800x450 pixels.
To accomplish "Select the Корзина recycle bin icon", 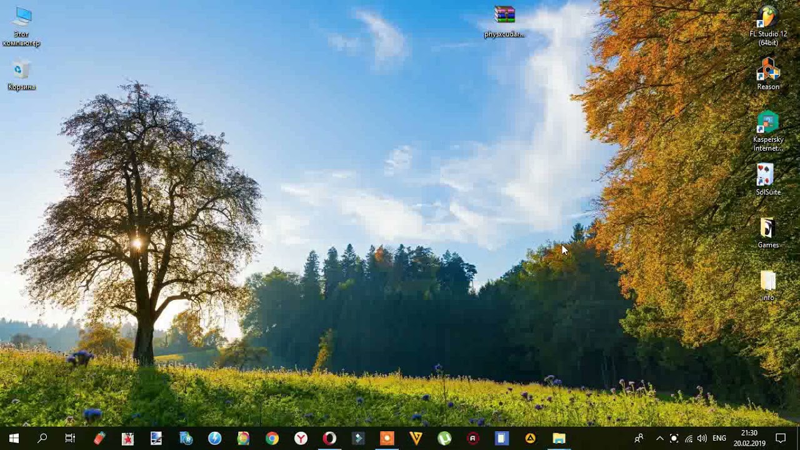I will pos(21,75).
